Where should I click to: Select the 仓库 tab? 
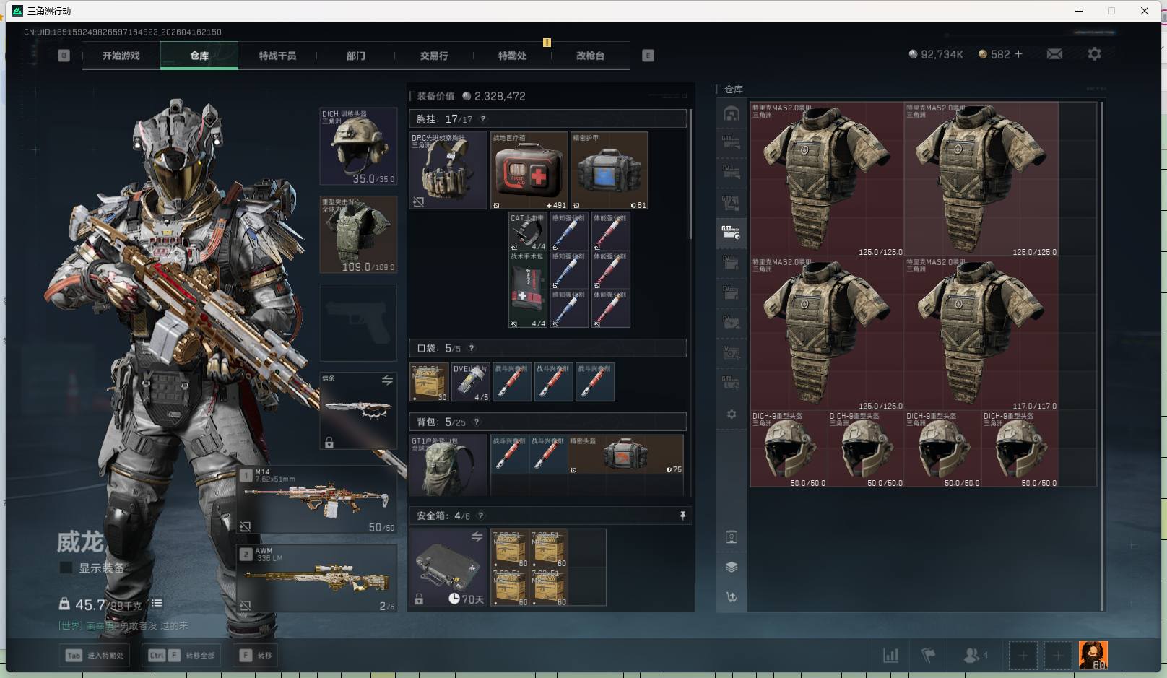[199, 56]
